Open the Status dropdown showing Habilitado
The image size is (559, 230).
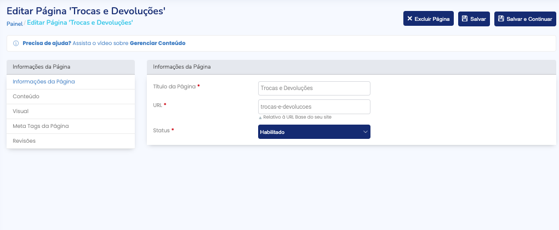coord(310,132)
